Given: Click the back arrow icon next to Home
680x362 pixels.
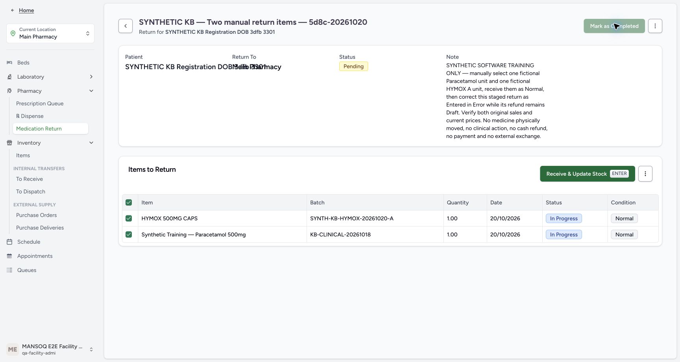Looking at the screenshot, I should (13, 10).
